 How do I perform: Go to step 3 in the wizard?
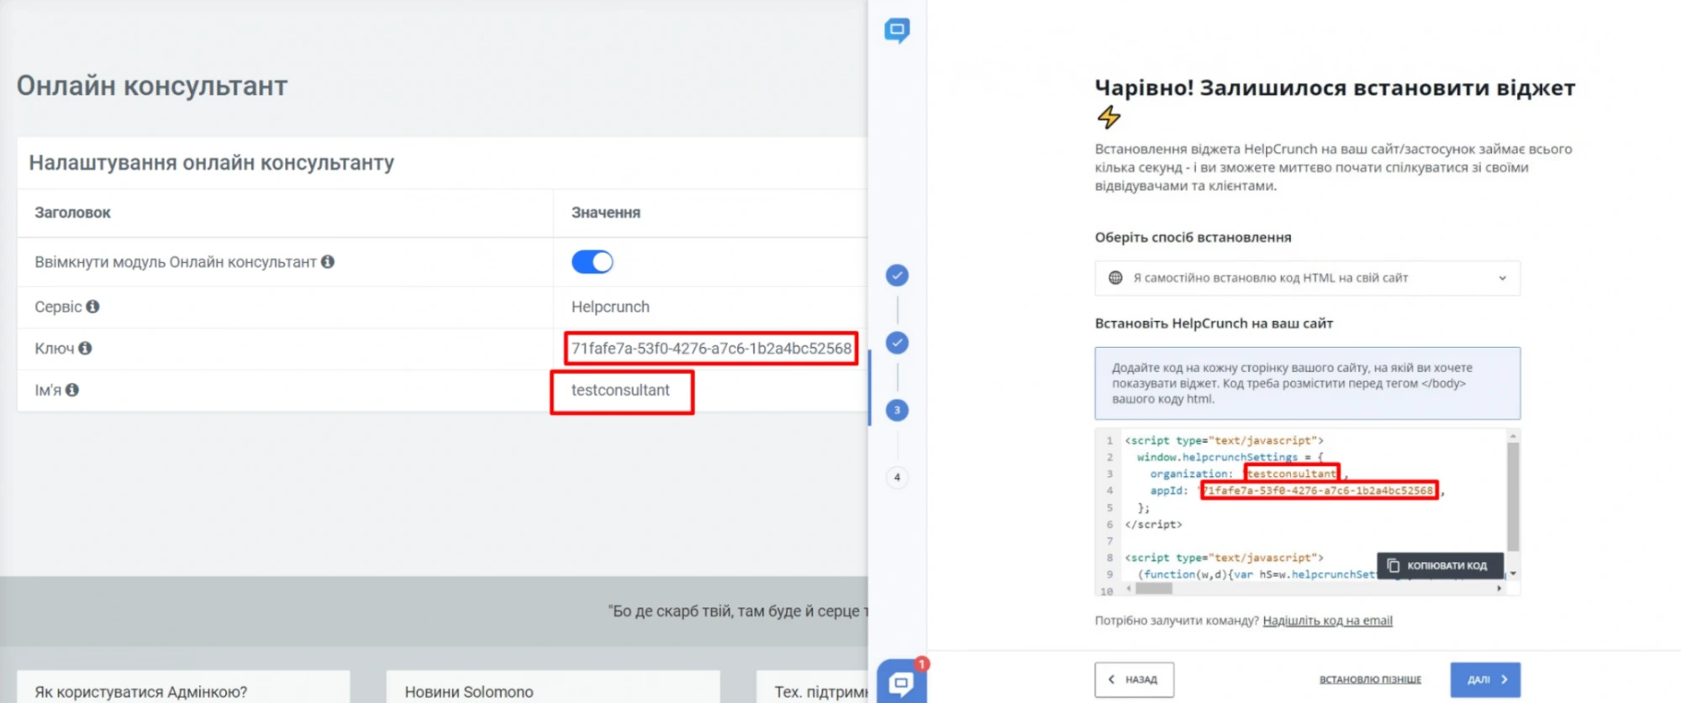pyautogui.click(x=897, y=410)
